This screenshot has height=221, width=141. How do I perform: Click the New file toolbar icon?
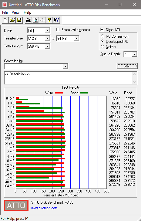click(5, 20)
